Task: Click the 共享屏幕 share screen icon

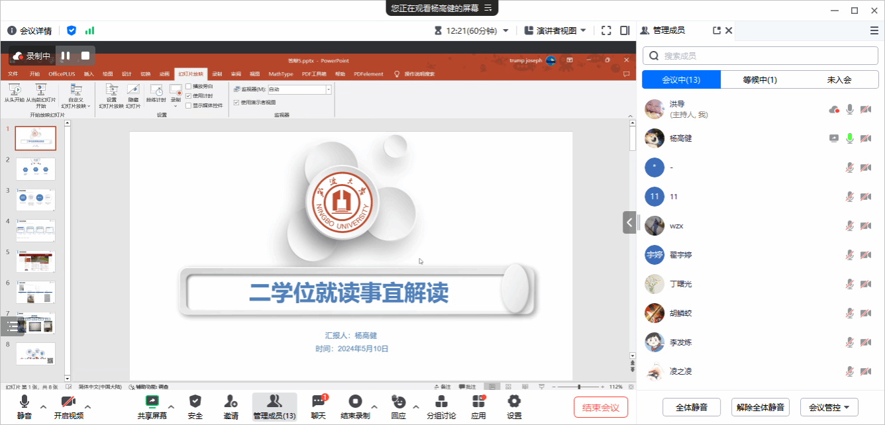Action: click(x=152, y=401)
